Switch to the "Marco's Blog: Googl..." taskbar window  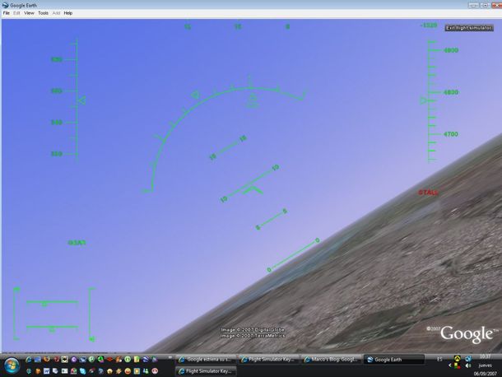click(x=332, y=360)
